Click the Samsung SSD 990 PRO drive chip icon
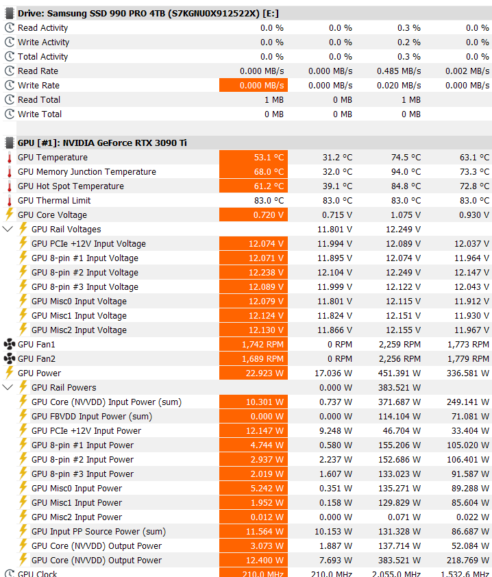The width and height of the screenshot is (492, 577). (9, 14)
